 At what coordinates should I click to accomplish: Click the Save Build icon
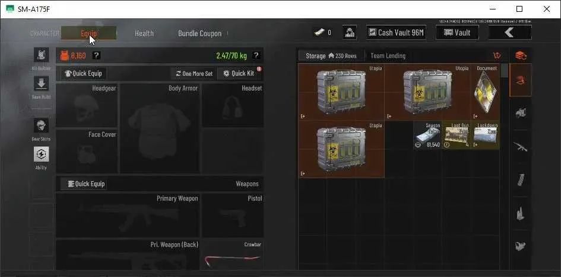tap(41, 83)
